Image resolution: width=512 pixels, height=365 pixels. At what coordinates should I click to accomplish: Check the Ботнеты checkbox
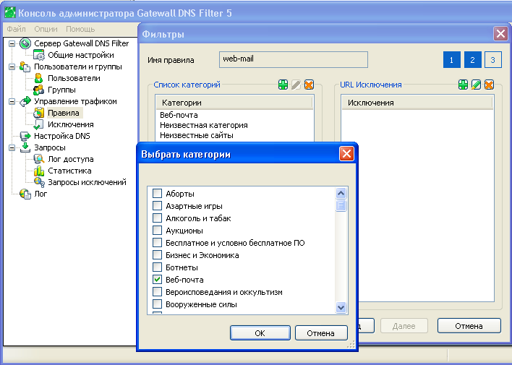click(x=158, y=267)
